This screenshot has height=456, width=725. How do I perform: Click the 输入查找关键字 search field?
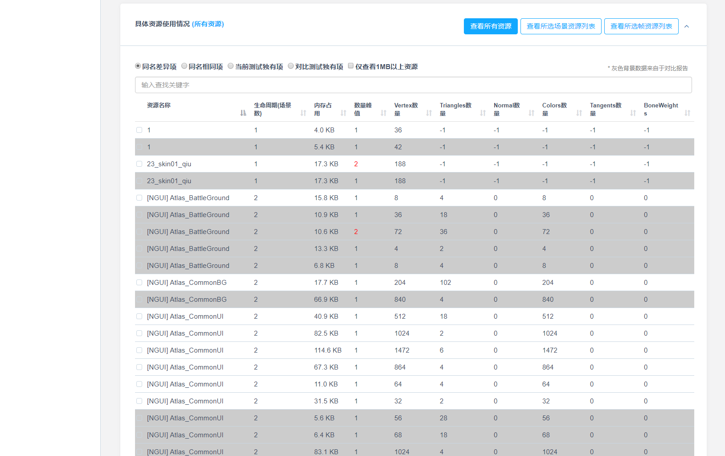pos(413,85)
